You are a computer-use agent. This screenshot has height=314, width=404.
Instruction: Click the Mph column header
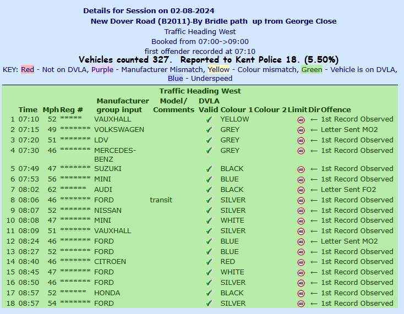(51, 110)
